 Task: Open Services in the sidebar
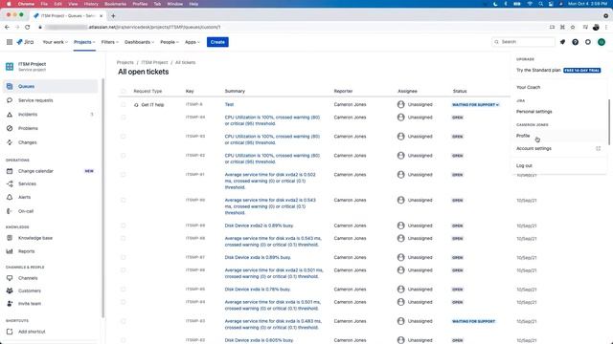(x=51, y=183)
